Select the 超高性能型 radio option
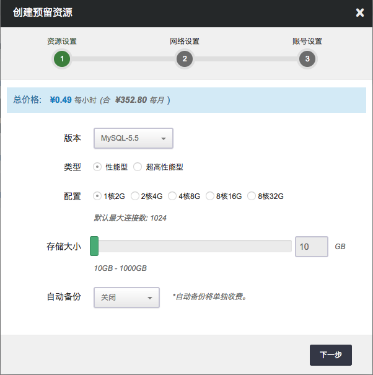Image resolution: width=373 pixels, height=375 pixels. 138,167
